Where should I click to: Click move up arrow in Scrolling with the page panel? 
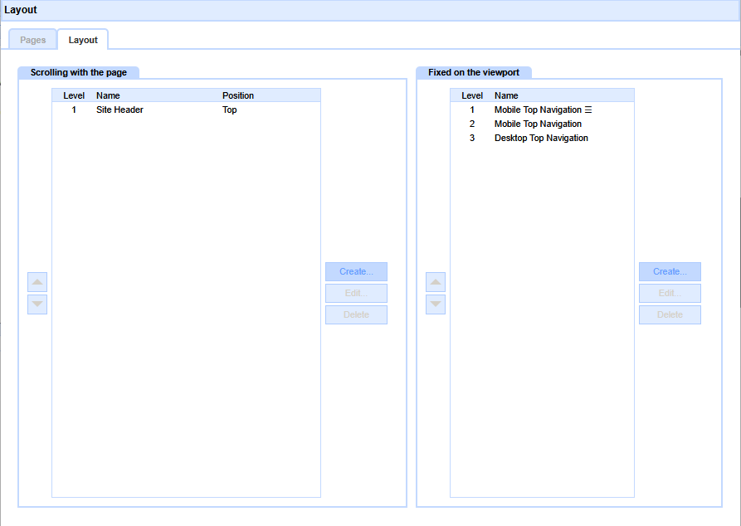tap(37, 282)
